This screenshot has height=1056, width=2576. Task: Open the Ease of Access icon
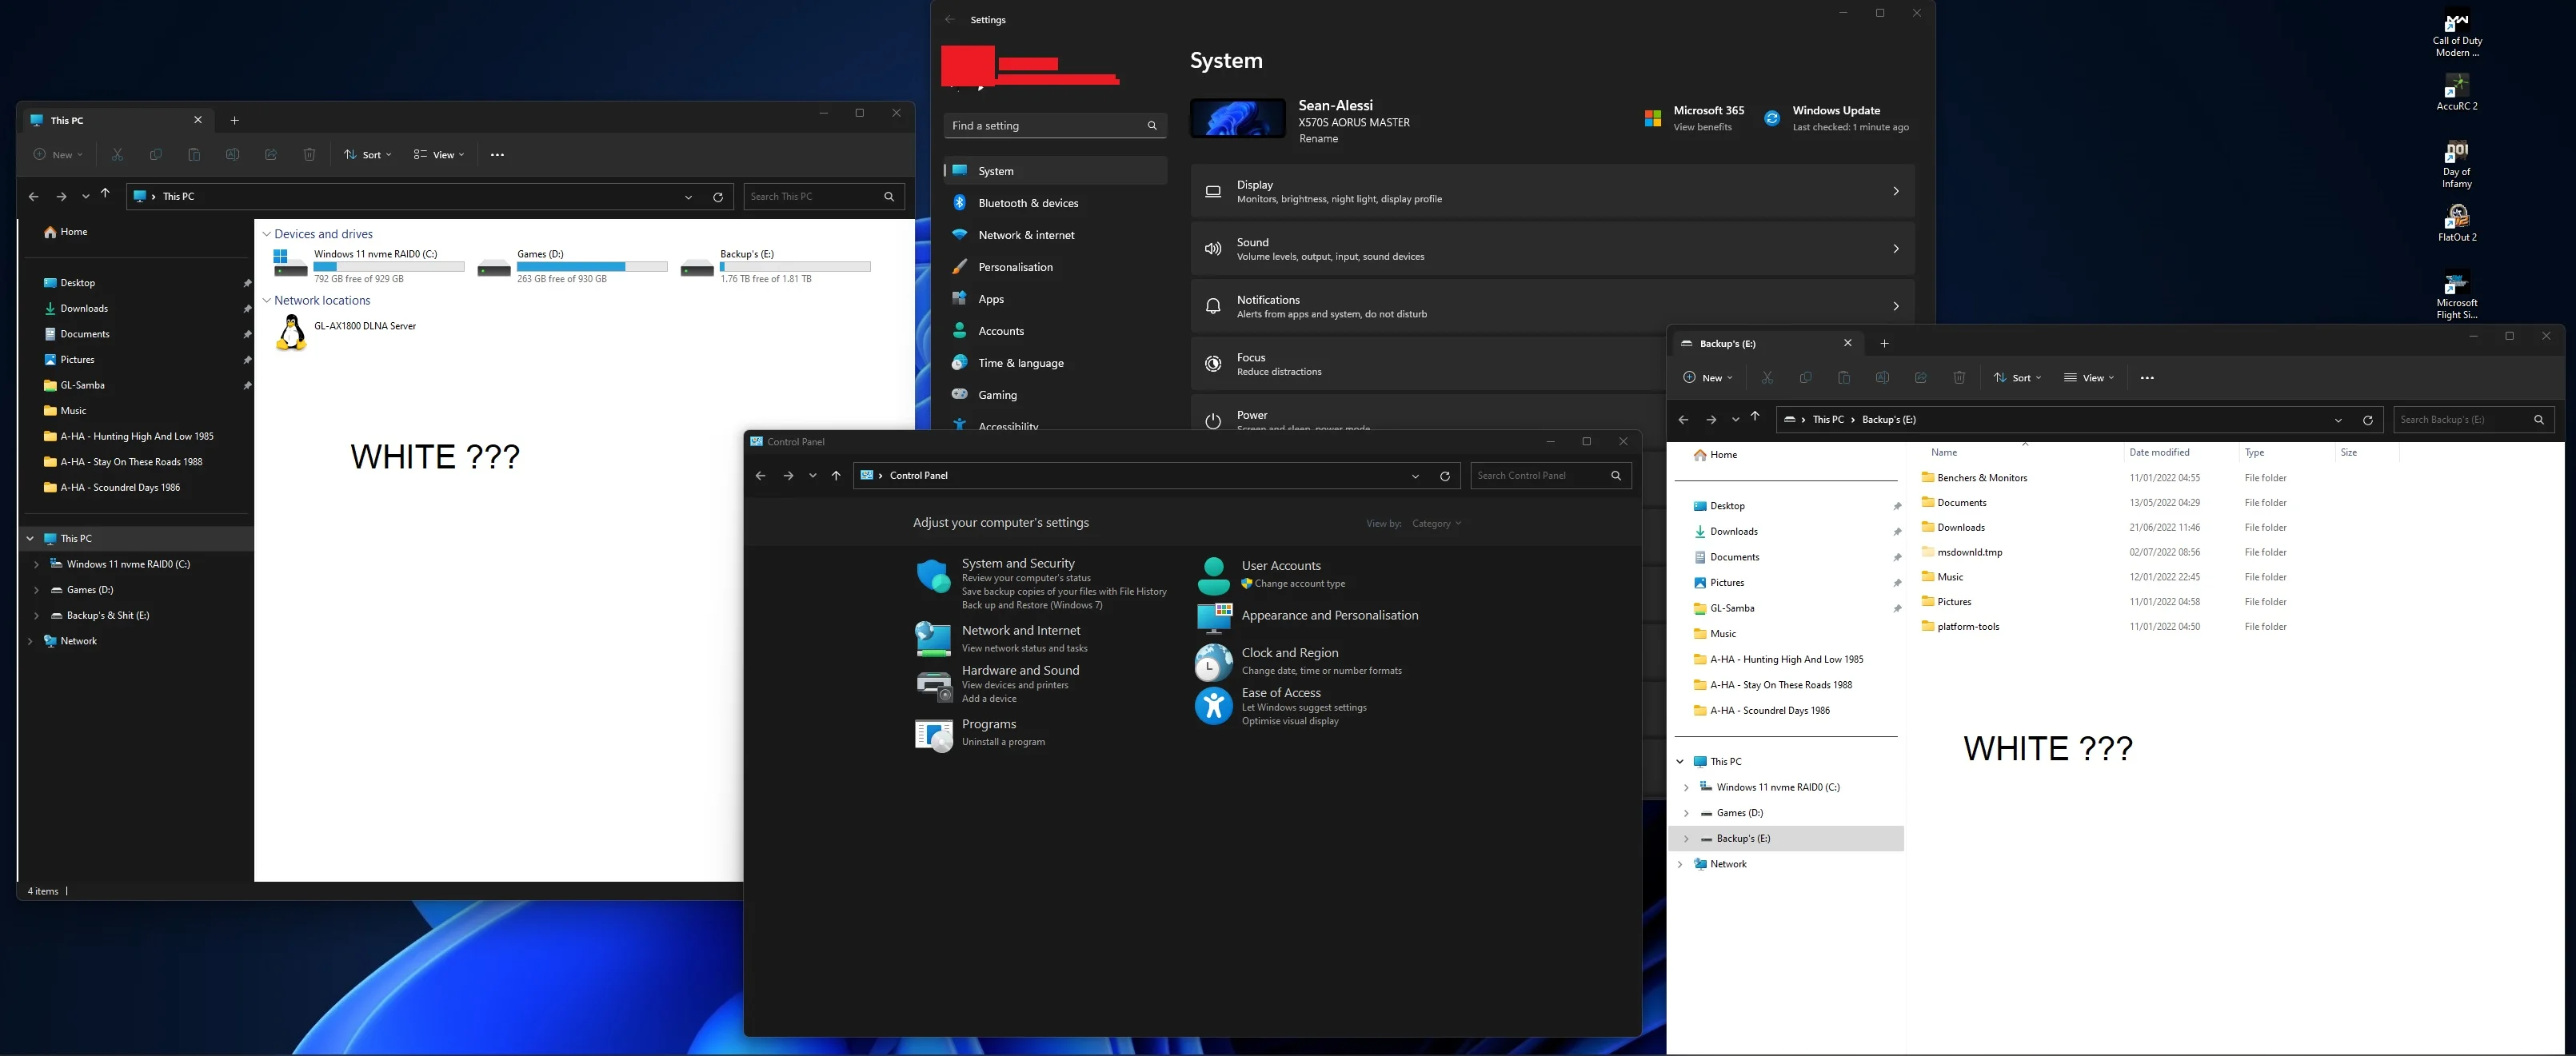tap(1213, 705)
